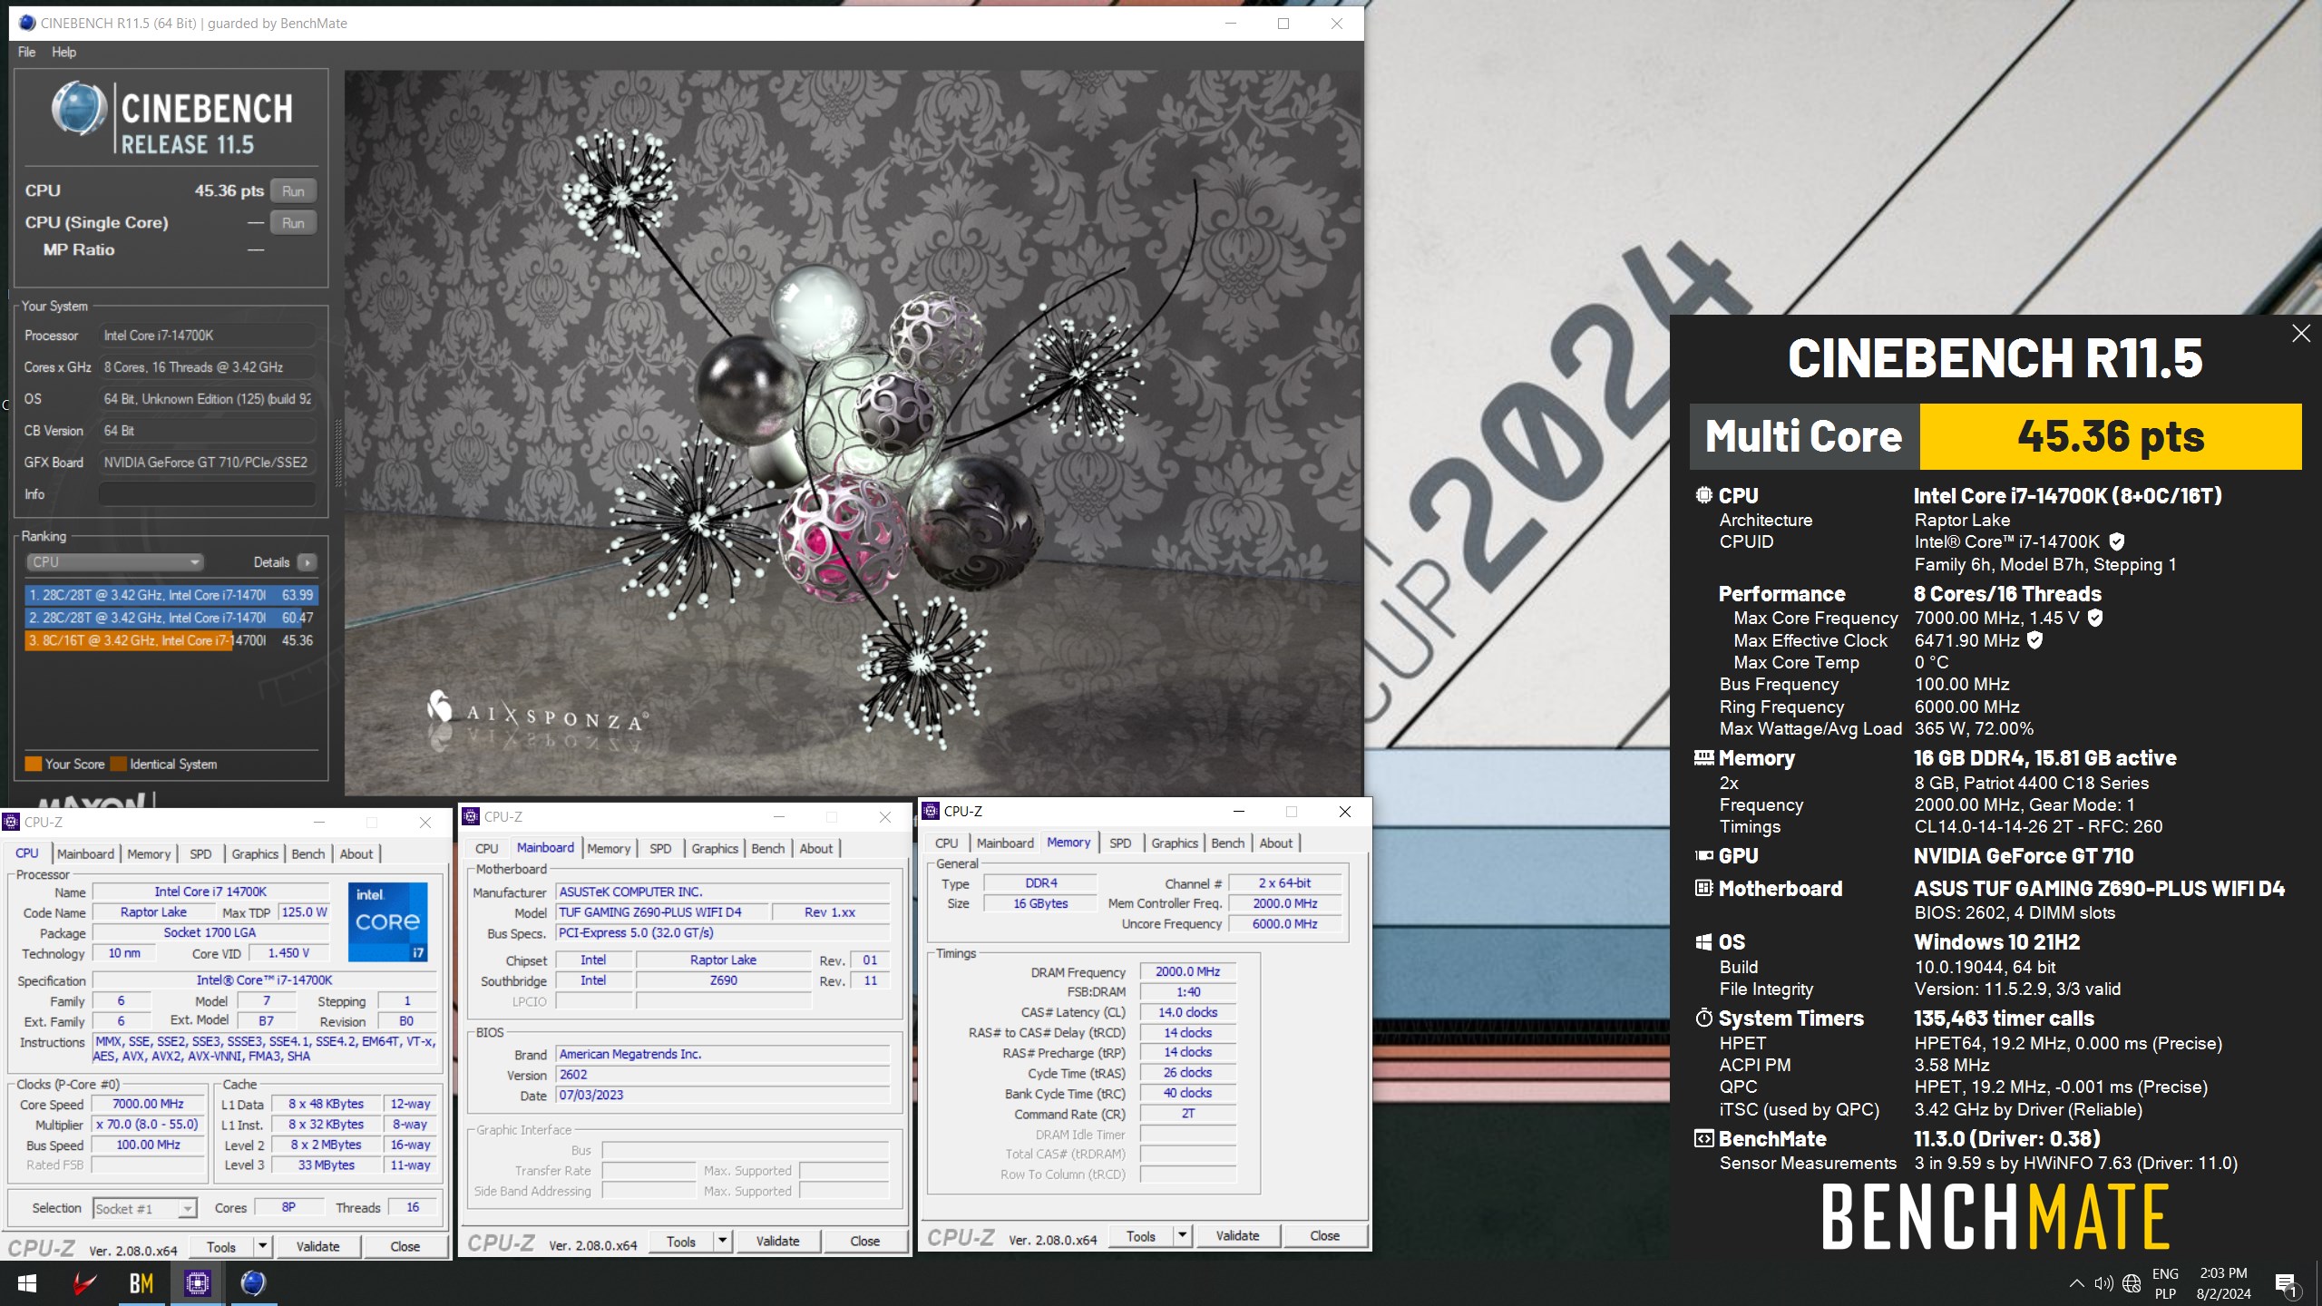2322x1306 pixels.
Task: Open BenchMate from the taskbar
Action: point(141,1283)
